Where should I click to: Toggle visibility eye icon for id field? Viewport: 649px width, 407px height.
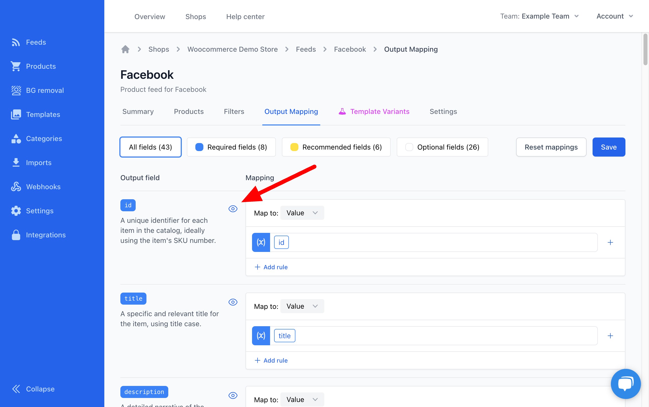point(233,208)
